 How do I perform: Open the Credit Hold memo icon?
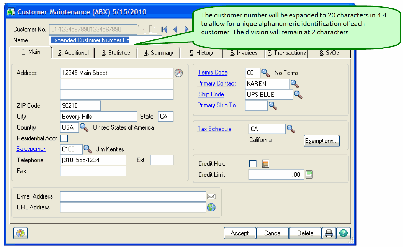[x=266, y=164]
